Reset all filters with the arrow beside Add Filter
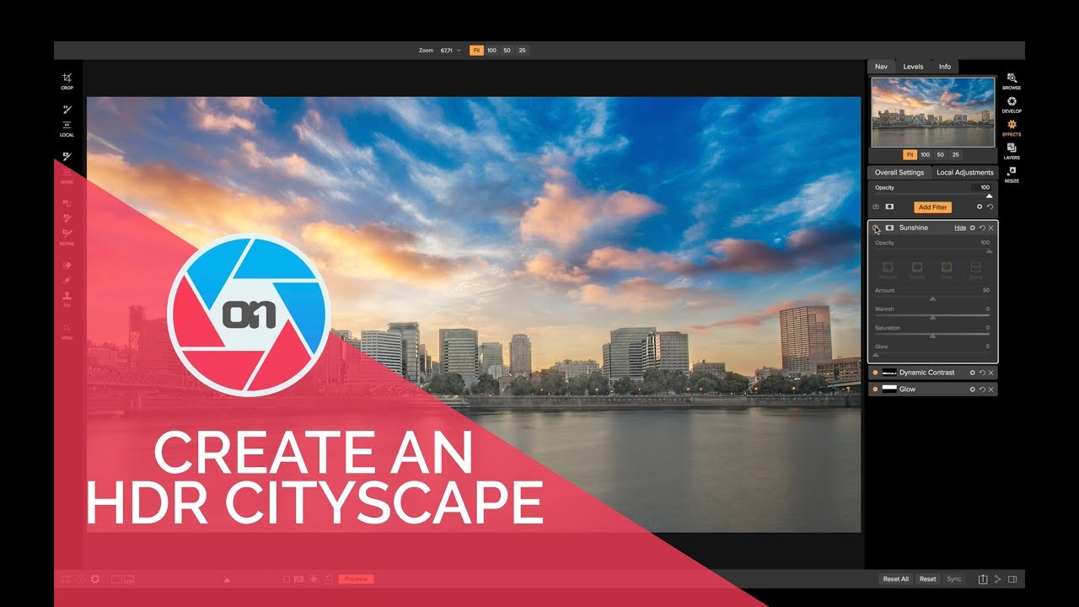This screenshot has height=607, width=1079. click(990, 207)
